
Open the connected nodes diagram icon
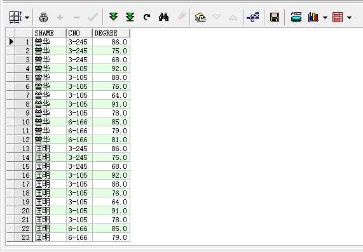[x=253, y=17]
